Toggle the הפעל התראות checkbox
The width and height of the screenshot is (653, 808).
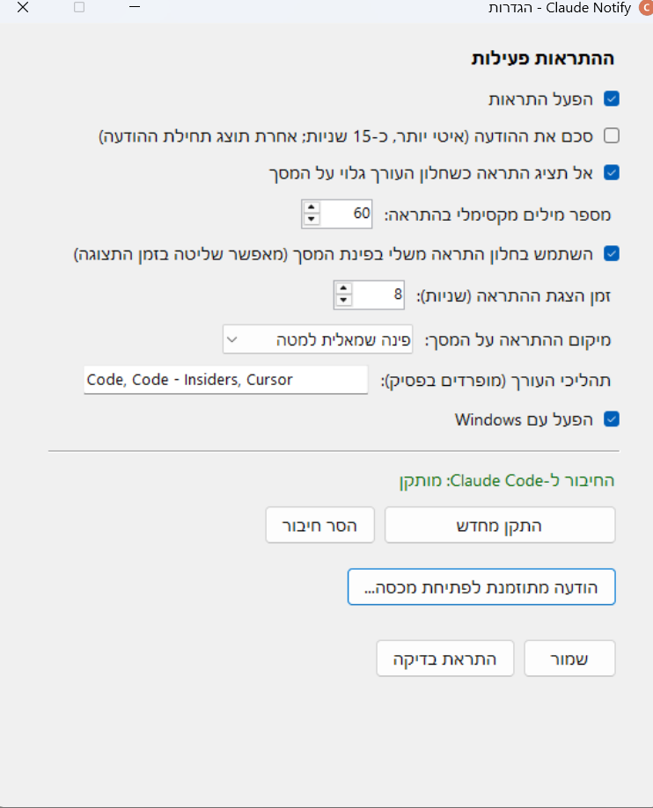pyautogui.click(x=612, y=98)
